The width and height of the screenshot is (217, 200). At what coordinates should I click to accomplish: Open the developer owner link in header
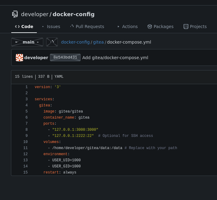[x=35, y=14]
